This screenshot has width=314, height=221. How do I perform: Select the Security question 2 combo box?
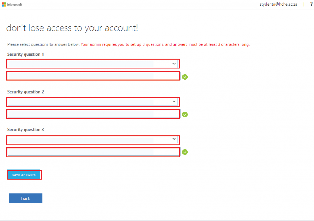[x=93, y=102]
